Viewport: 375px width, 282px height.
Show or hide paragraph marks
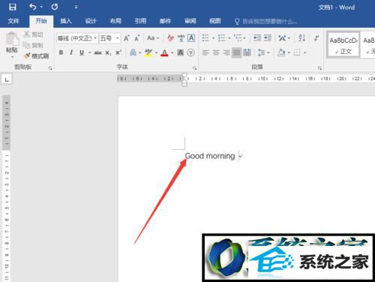click(316, 38)
